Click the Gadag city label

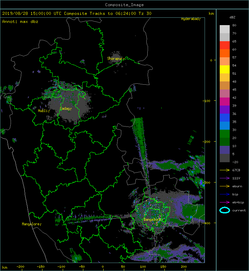tap(65, 108)
